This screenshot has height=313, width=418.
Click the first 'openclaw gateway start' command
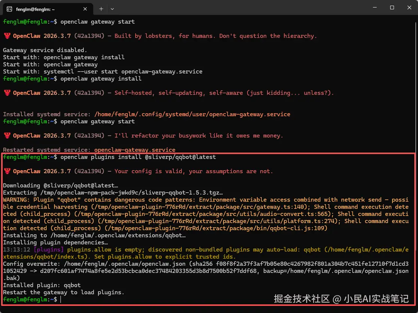click(98, 22)
